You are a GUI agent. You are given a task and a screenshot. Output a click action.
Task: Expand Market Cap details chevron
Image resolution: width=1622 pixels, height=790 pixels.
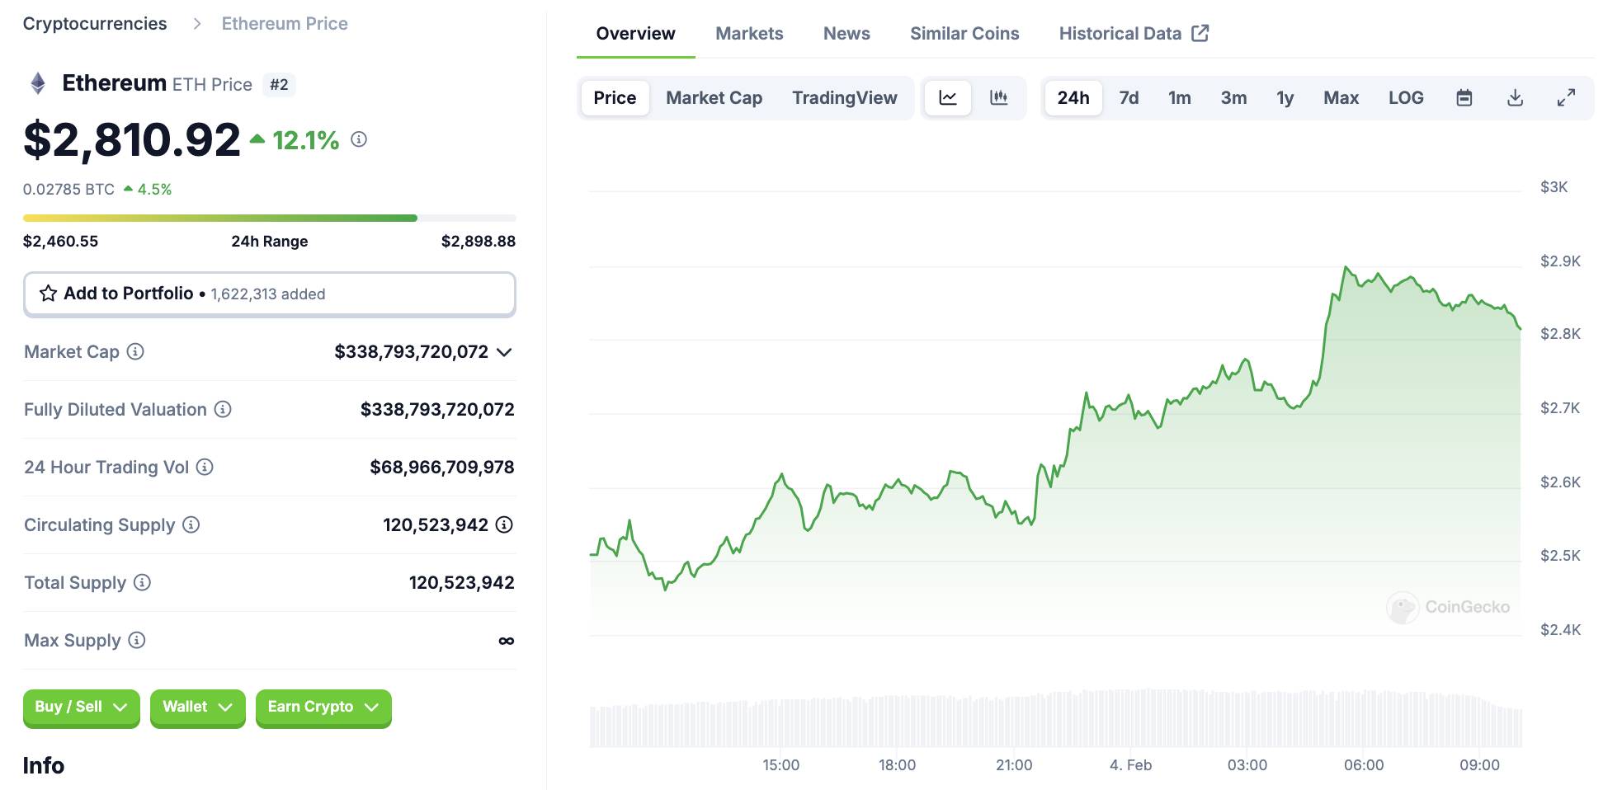[x=505, y=352]
